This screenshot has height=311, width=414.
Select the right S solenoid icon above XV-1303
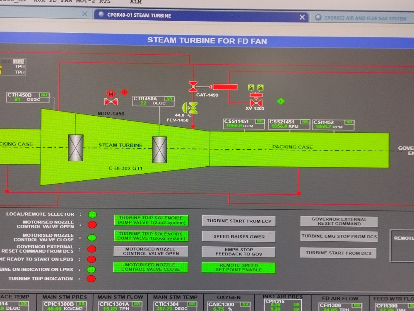[x=260, y=87]
